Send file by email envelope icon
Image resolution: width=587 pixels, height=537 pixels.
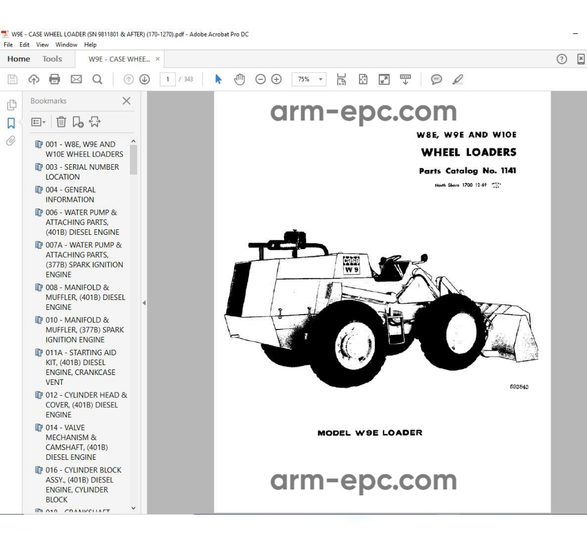click(76, 79)
